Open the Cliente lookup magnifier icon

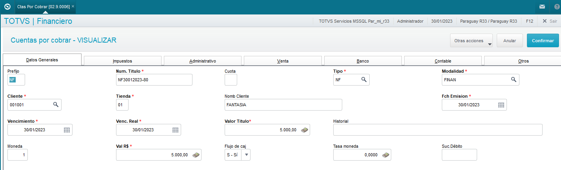56,105
